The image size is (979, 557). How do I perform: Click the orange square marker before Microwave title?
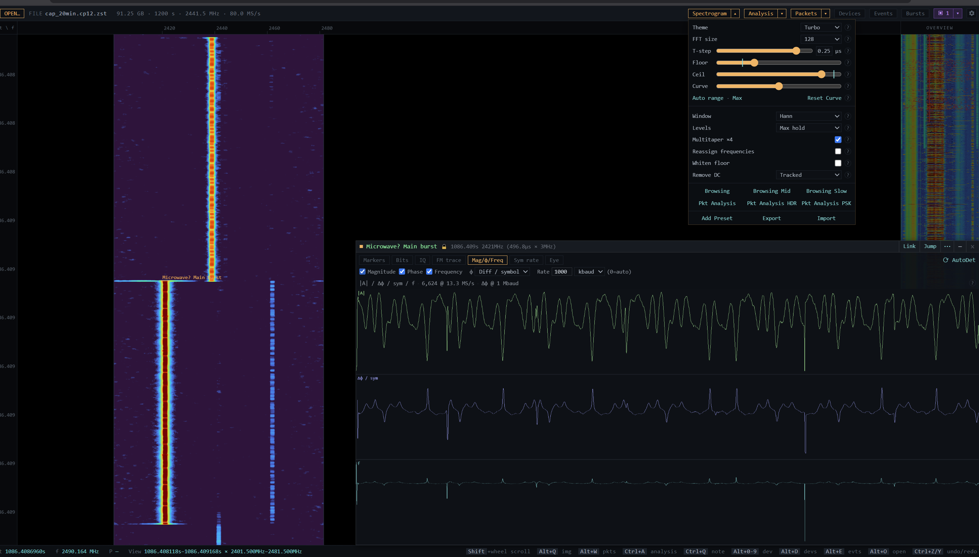pyautogui.click(x=361, y=247)
